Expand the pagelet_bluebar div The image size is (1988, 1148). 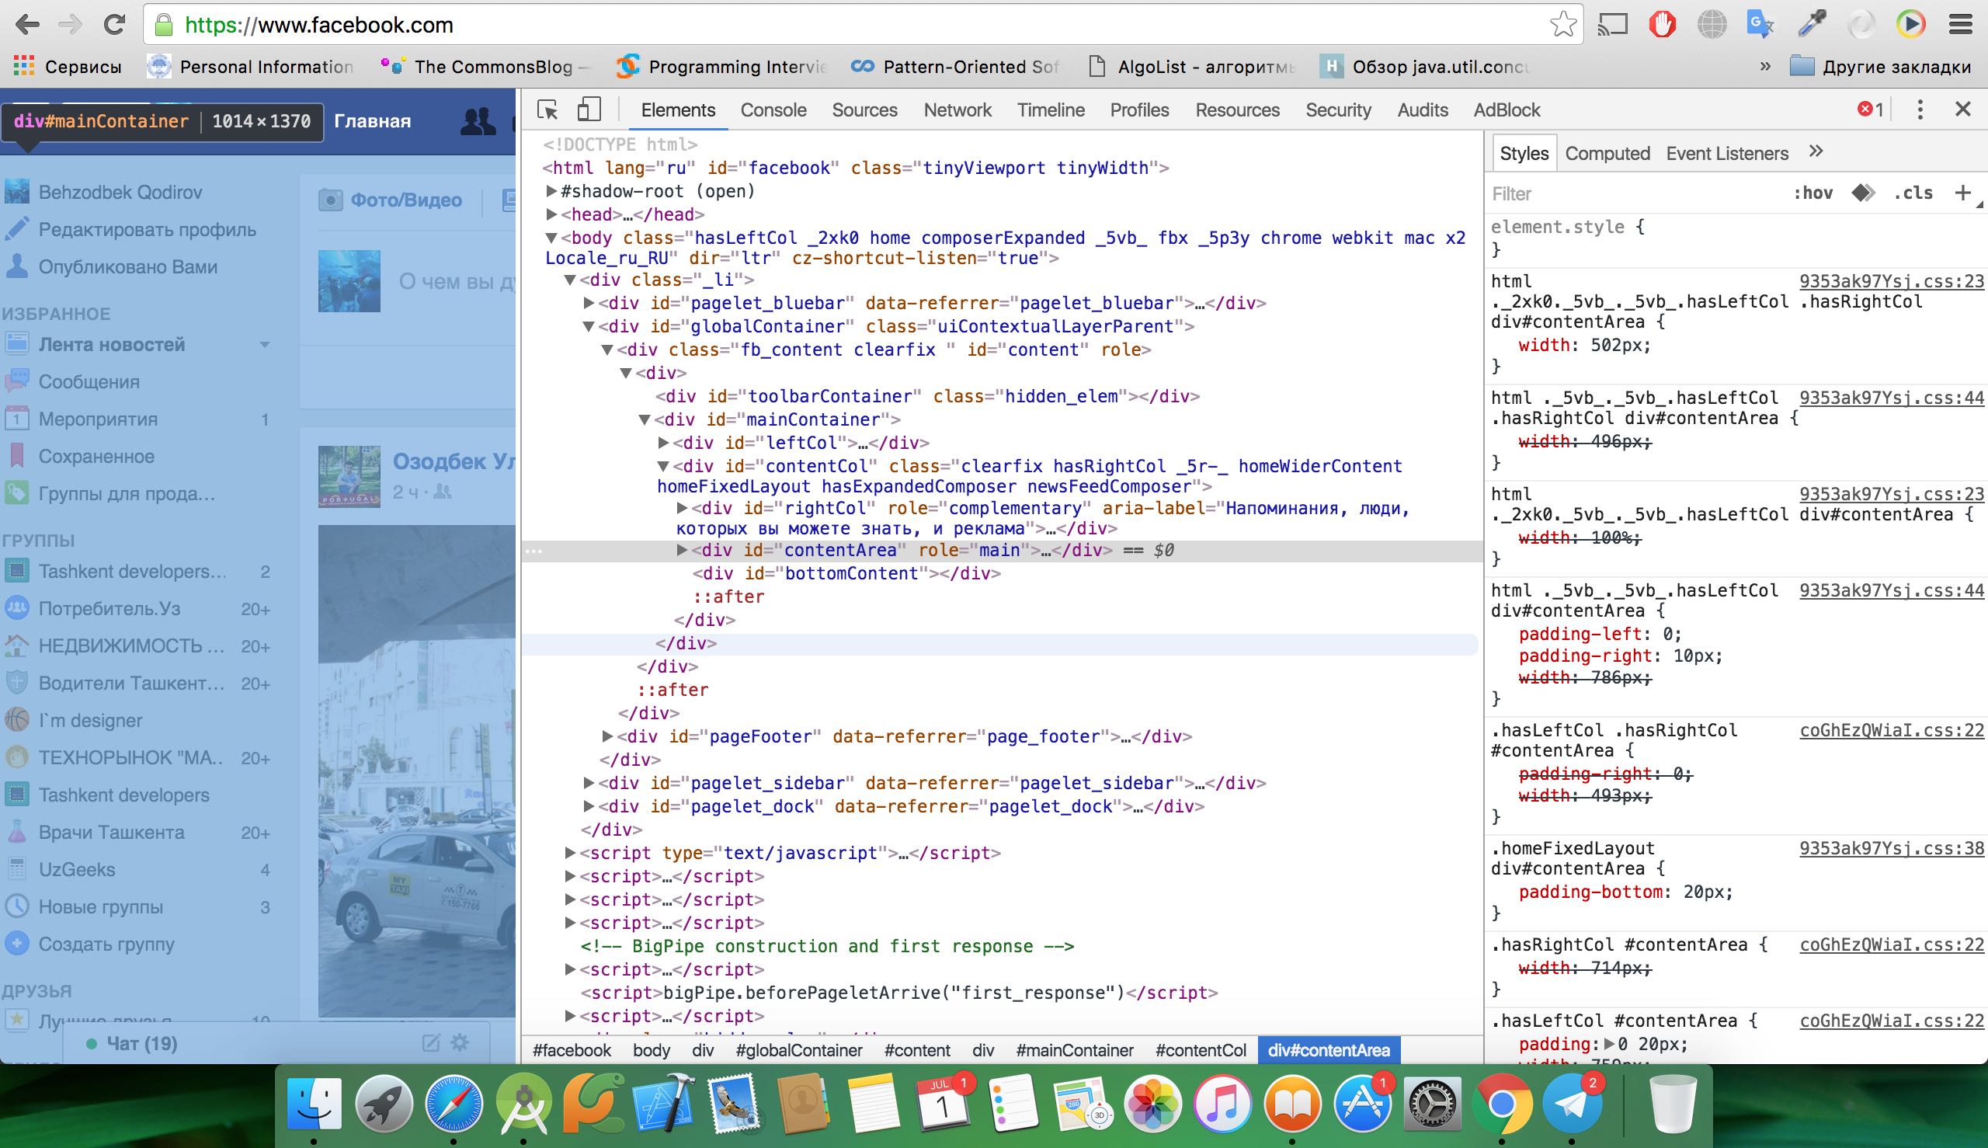point(589,303)
